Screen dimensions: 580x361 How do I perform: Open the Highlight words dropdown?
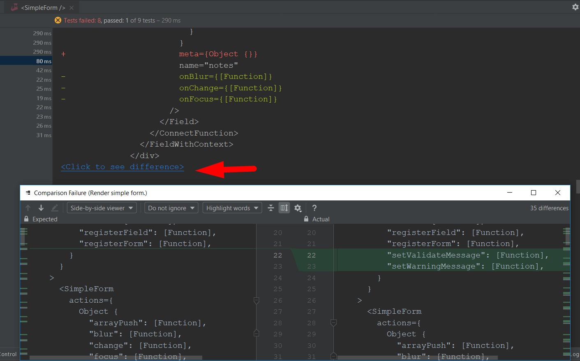click(x=232, y=208)
